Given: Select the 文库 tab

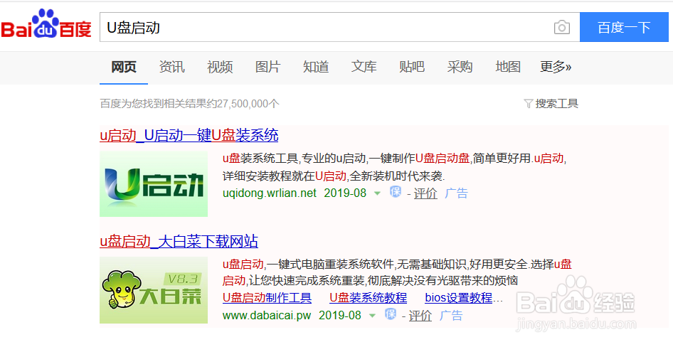Looking at the screenshot, I should [x=364, y=67].
